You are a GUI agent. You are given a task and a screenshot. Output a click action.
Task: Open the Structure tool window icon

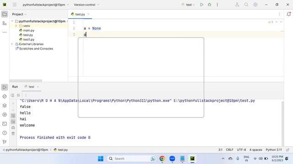tap(5, 23)
